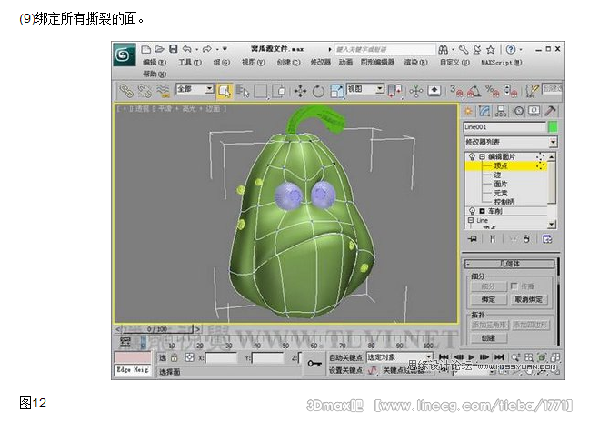Open the 视图(V) menu

tap(253, 62)
